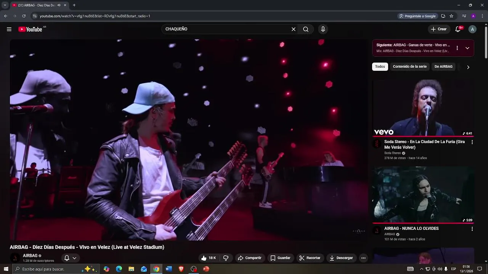
Task: Open the YouTube account avatar menu
Action: coord(472,29)
